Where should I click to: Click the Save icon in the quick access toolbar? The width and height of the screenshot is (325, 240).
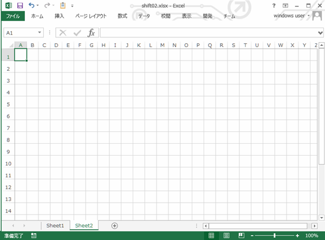(x=20, y=5)
